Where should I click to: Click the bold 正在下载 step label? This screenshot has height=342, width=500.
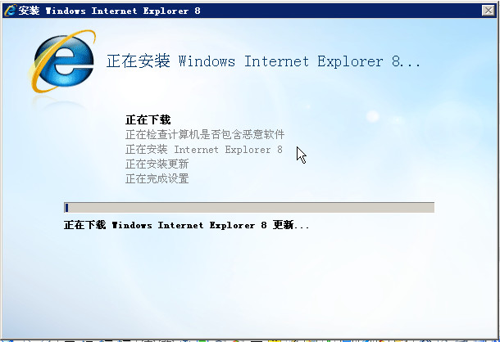coord(148,119)
